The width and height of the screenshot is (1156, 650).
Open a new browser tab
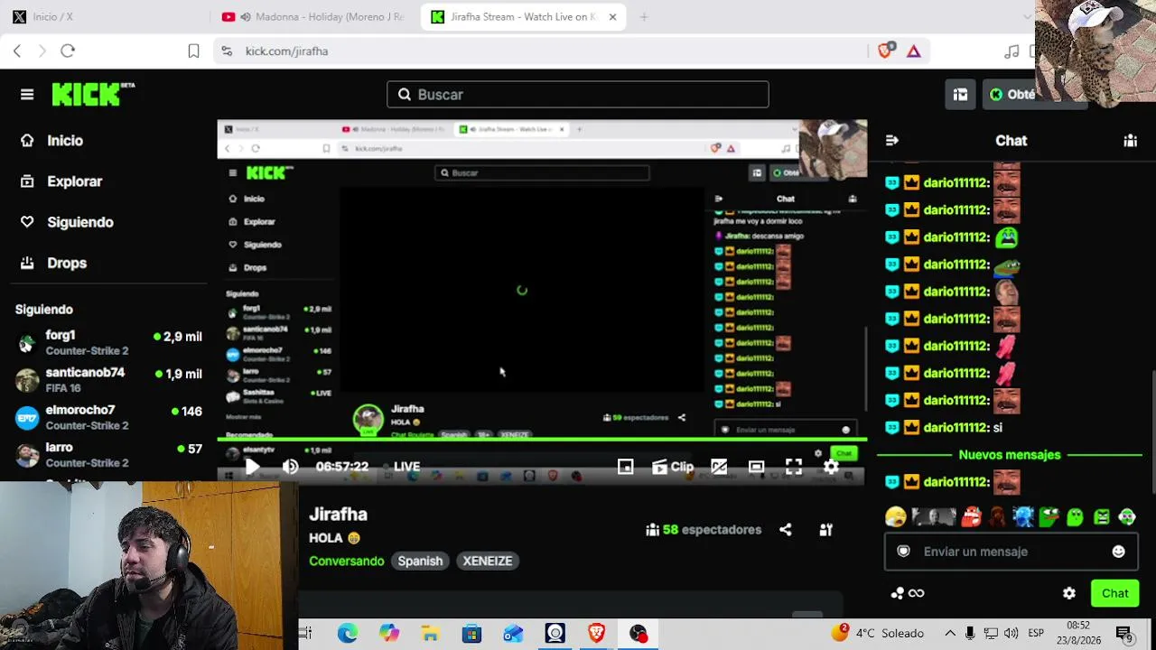pos(644,16)
